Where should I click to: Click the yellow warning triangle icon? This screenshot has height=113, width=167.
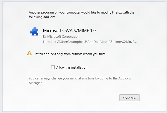click(x=29, y=53)
